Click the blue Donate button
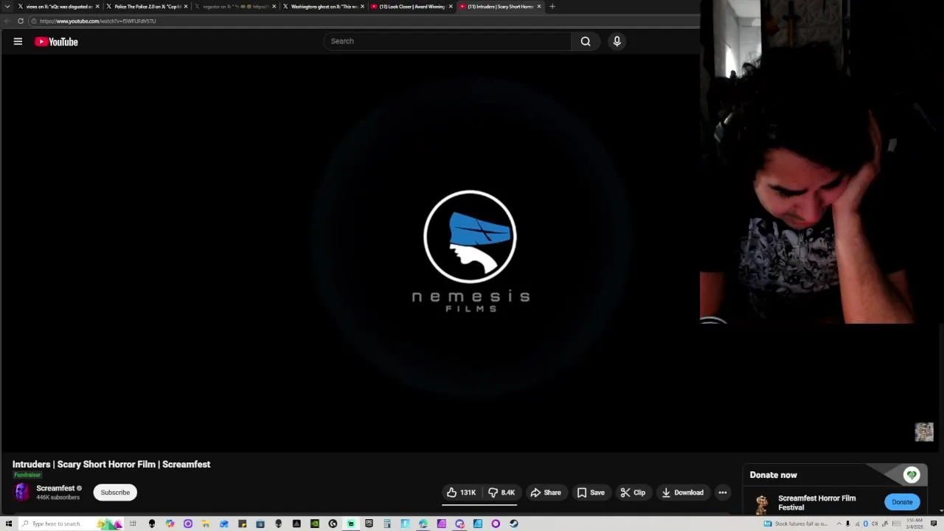944x531 pixels. point(902,502)
